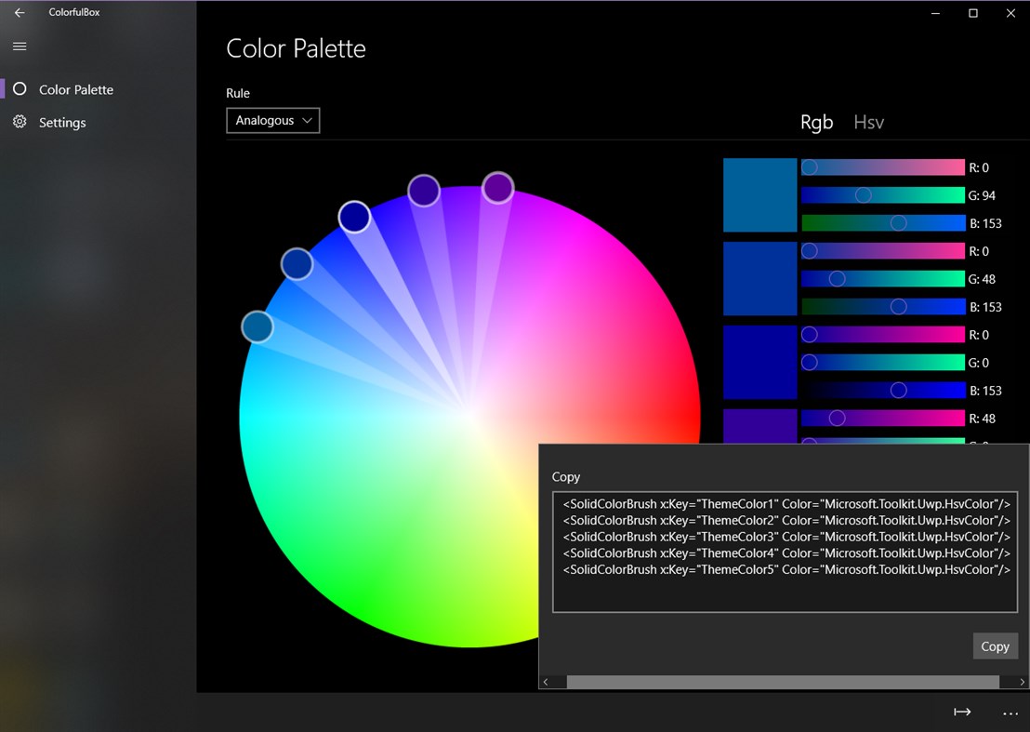Close the ColorfulBox window

pyautogui.click(x=1011, y=13)
